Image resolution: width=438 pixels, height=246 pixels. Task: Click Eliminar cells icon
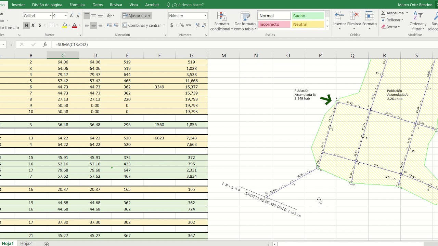[354, 16]
